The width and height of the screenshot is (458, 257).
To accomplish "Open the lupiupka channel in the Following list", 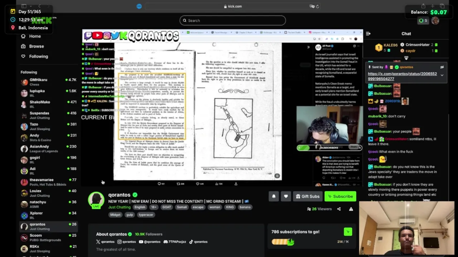I will click(48, 93).
